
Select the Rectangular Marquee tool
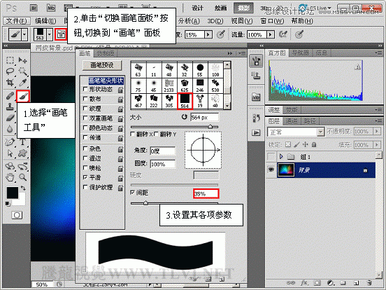tap(10, 60)
